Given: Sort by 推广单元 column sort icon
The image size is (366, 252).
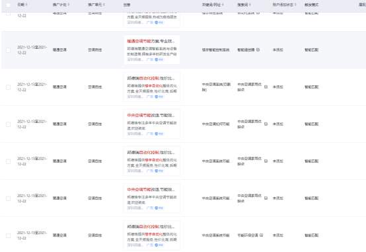Looking at the screenshot, I should [x=104, y=5].
